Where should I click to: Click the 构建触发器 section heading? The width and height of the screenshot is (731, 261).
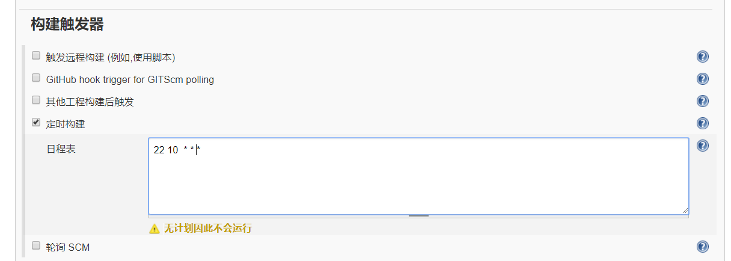[67, 25]
